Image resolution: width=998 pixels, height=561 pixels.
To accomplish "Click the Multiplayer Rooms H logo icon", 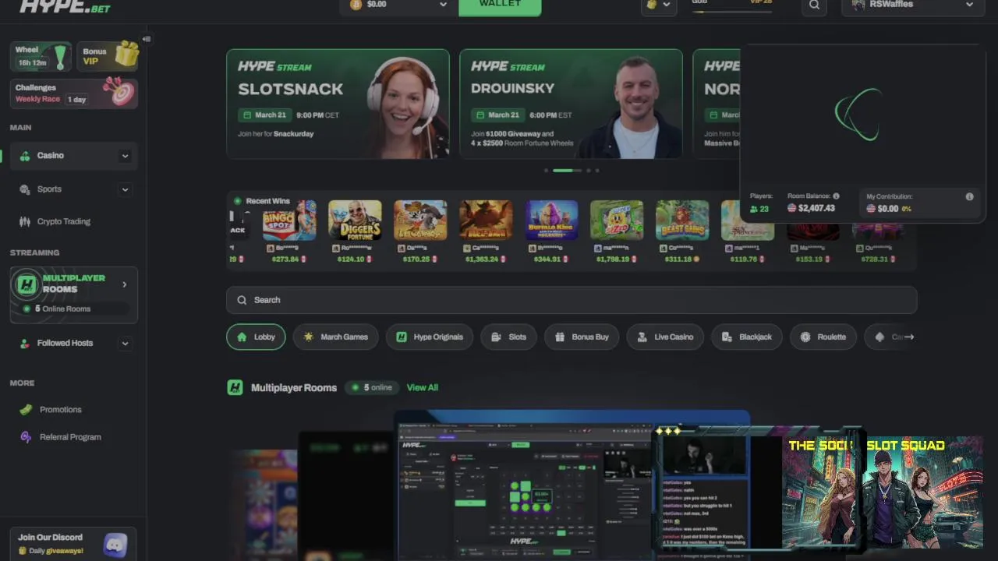I will (27, 285).
